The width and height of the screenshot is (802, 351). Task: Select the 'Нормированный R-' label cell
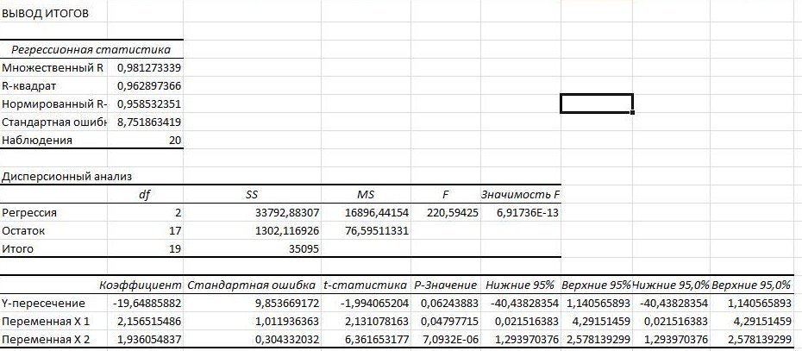pyautogui.click(x=53, y=103)
